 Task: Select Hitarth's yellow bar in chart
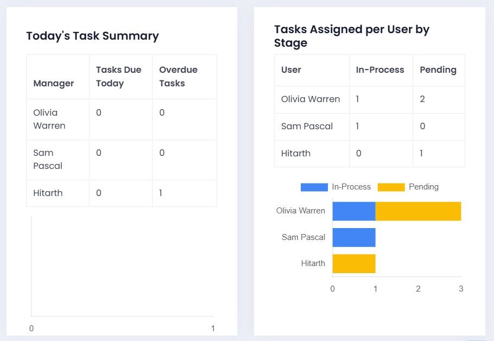click(353, 263)
